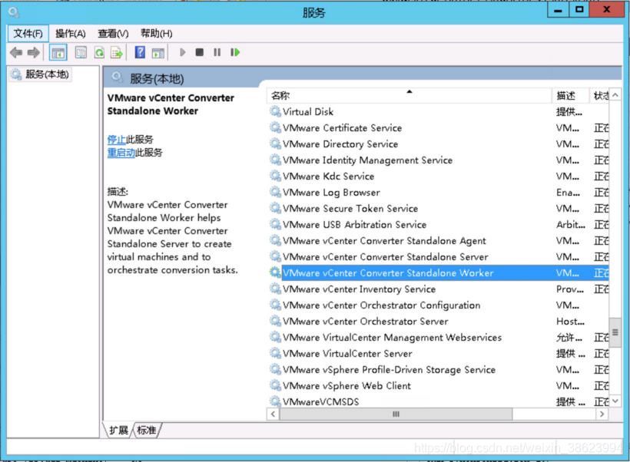The height and width of the screenshot is (462, 630).
Task: Click the gear icon beside VMware Directory Service
Action: pyautogui.click(x=275, y=144)
